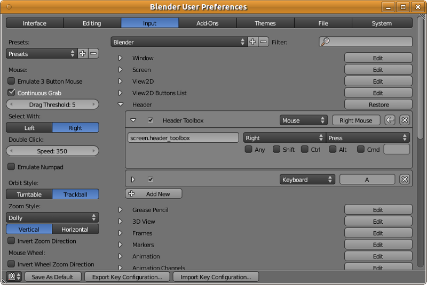Deactivate the Header Toolbox keymap item checkbox
The height and width of the screenshot is (285, 427).
(x=151, y=120)
